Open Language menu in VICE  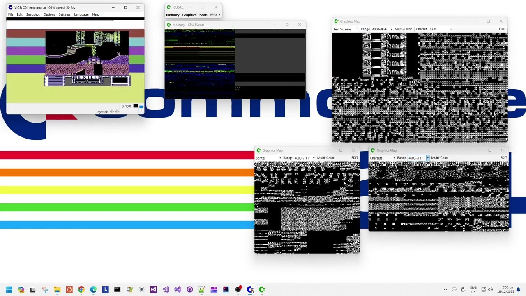tap(81, 14)
